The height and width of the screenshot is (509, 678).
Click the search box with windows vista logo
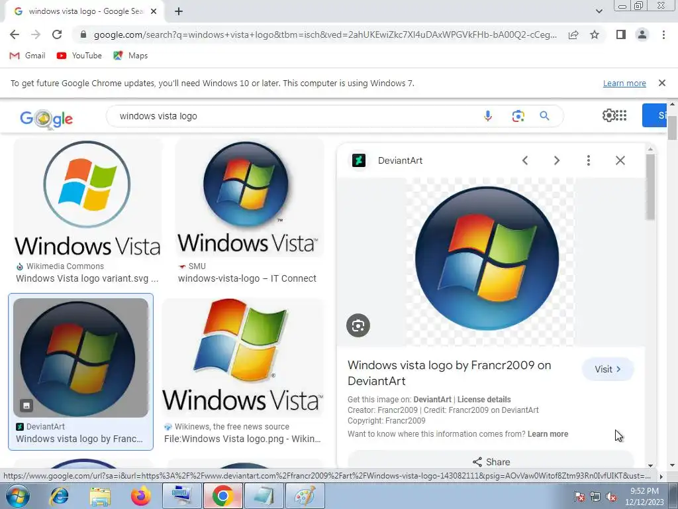(x=294, y=116)
